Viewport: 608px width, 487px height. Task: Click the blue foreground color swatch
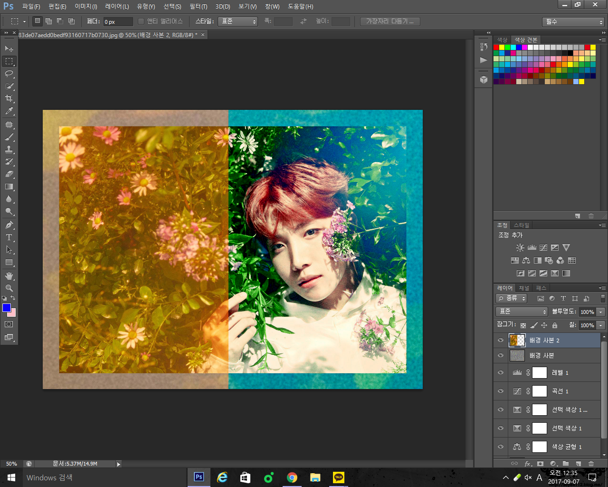point(6,308)
